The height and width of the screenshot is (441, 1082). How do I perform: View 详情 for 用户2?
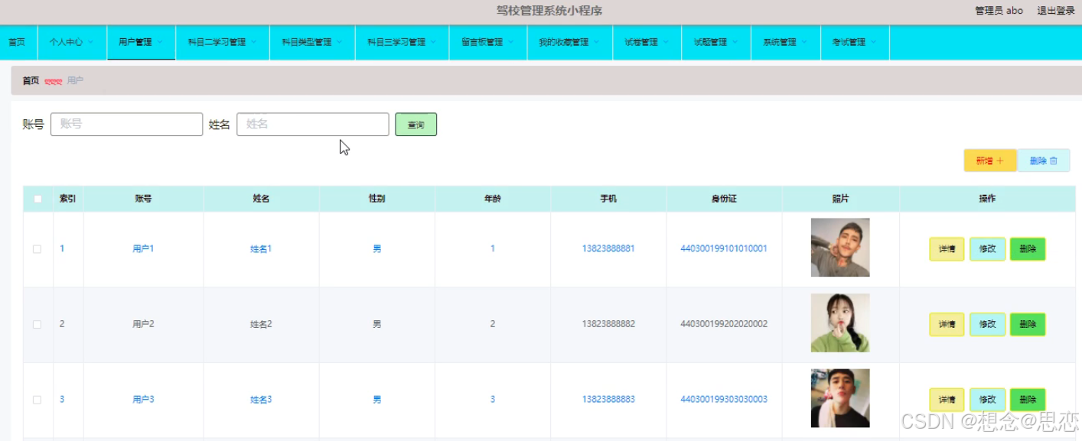click(947, 324)
